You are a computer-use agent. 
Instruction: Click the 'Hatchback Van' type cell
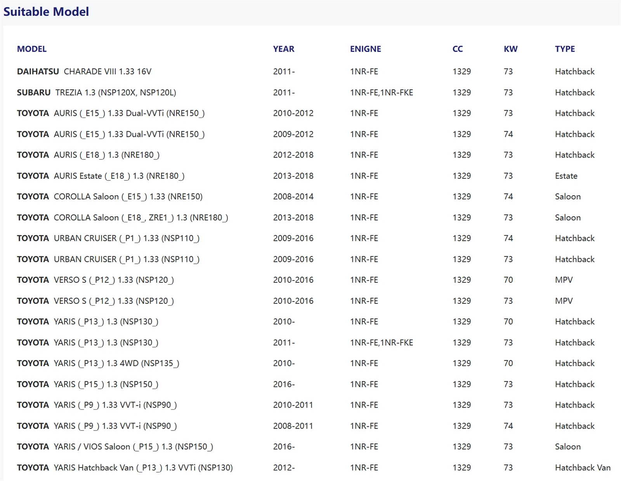583,468
